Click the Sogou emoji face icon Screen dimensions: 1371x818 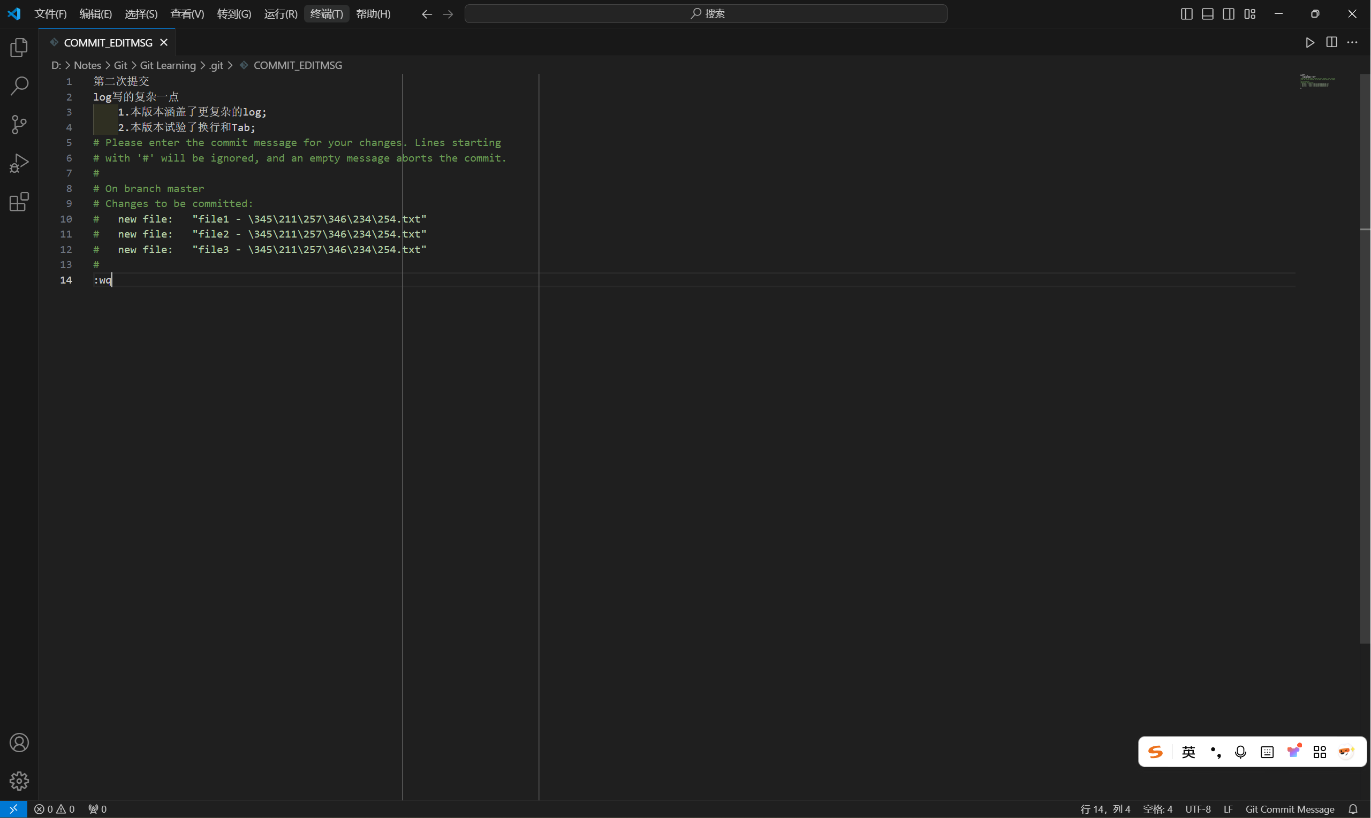click(1346, 752)
